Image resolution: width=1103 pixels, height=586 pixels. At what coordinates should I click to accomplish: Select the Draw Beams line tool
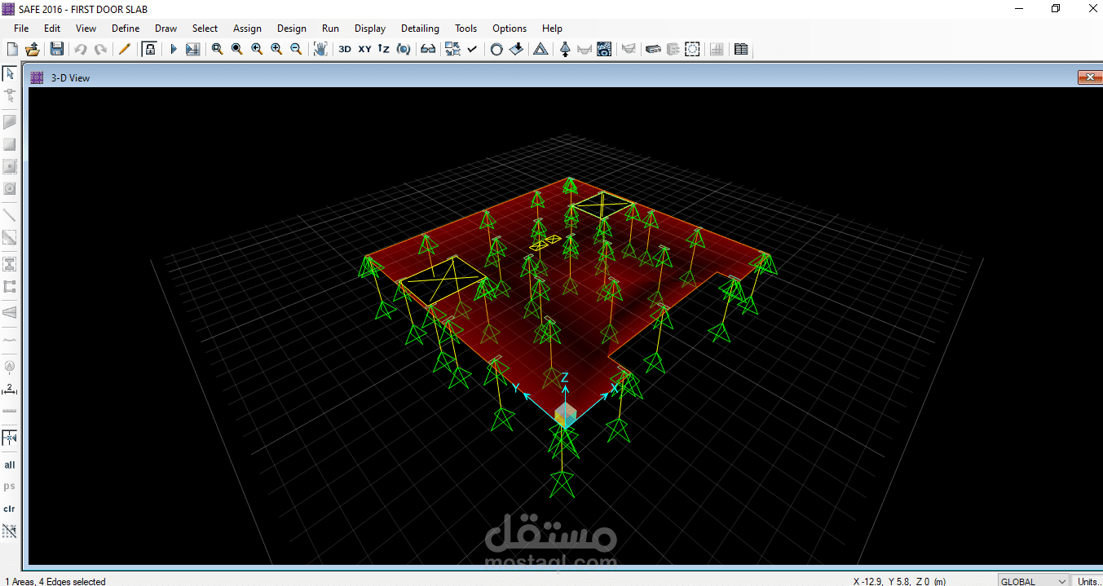tap(10, 215)
